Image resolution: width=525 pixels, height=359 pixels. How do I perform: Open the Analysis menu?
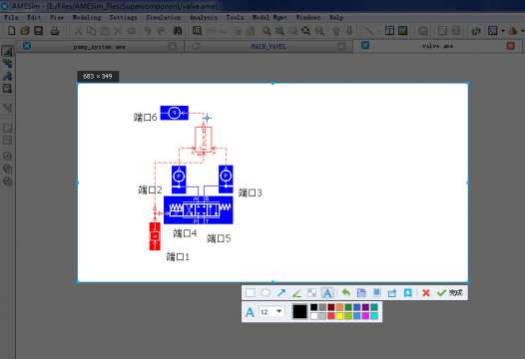204,17
